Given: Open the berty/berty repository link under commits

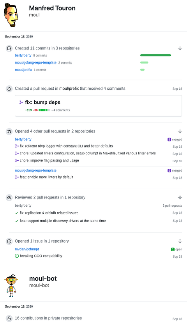Looking at the screenshot, I should (23, 55).
